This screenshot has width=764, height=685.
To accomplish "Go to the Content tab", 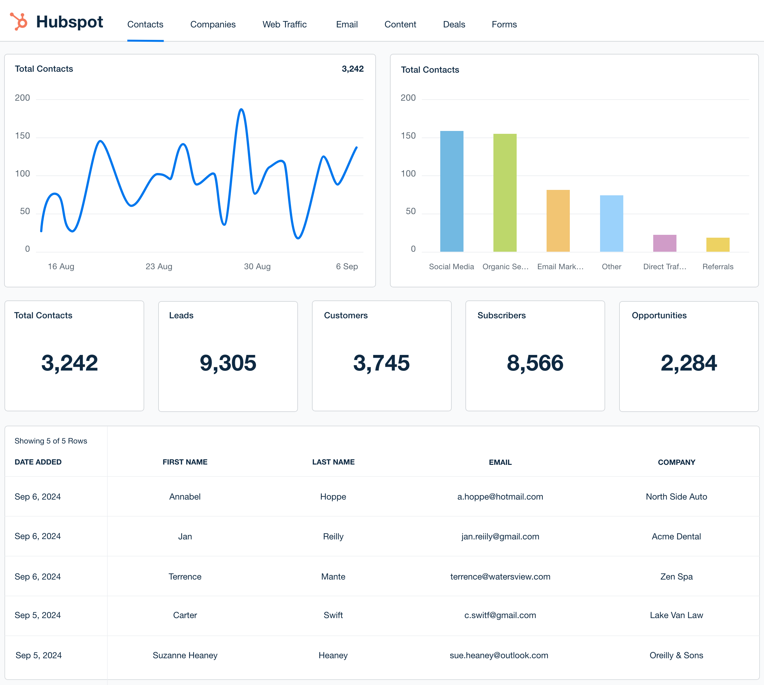I will tap(400, 25).
